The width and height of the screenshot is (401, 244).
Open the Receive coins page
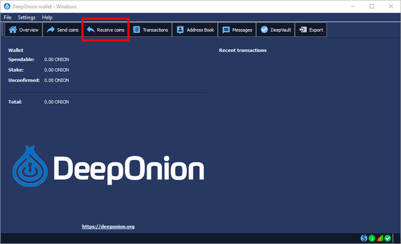(x=106, y=30)
